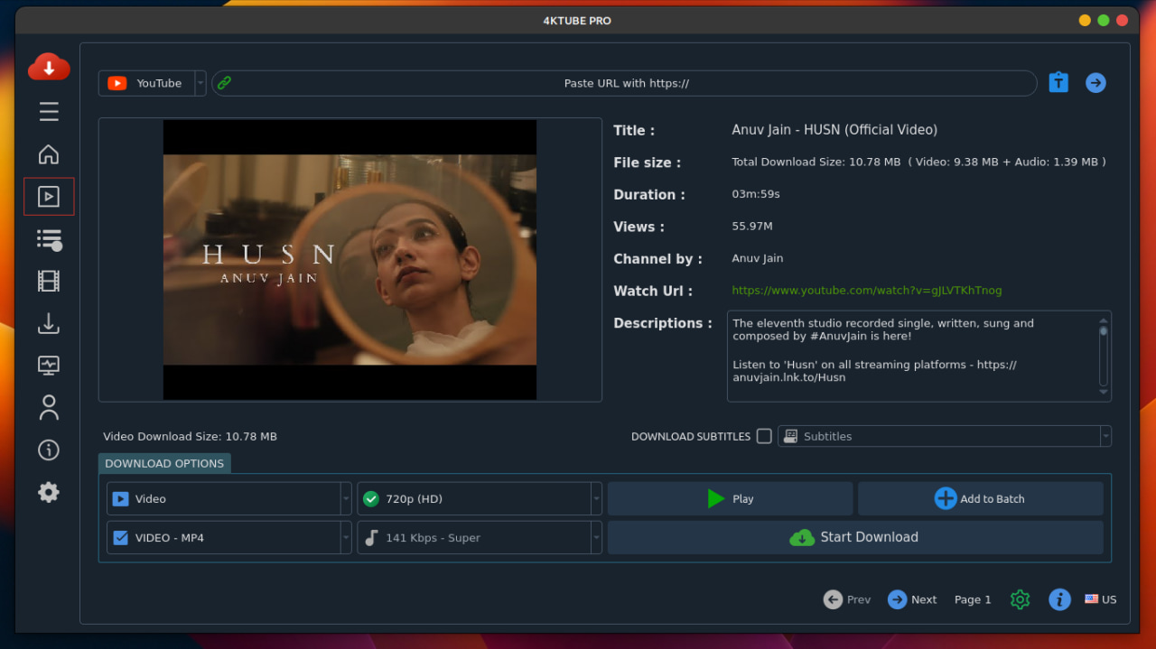Image resolution: width=1156 pixels, height=649 pixels.
Task: Go to Next page
Action: [x=912, y=599]
